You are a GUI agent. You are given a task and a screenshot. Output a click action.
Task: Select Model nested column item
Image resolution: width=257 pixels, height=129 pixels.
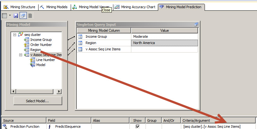41,65
